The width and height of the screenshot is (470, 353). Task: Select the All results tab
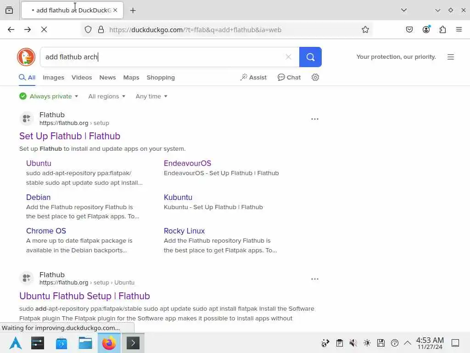pyautogui.click(x=27, y=77)
